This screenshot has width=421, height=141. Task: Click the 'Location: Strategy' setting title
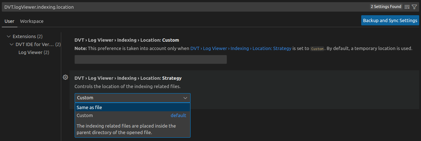pyautogui.click(x=128, y=78)
